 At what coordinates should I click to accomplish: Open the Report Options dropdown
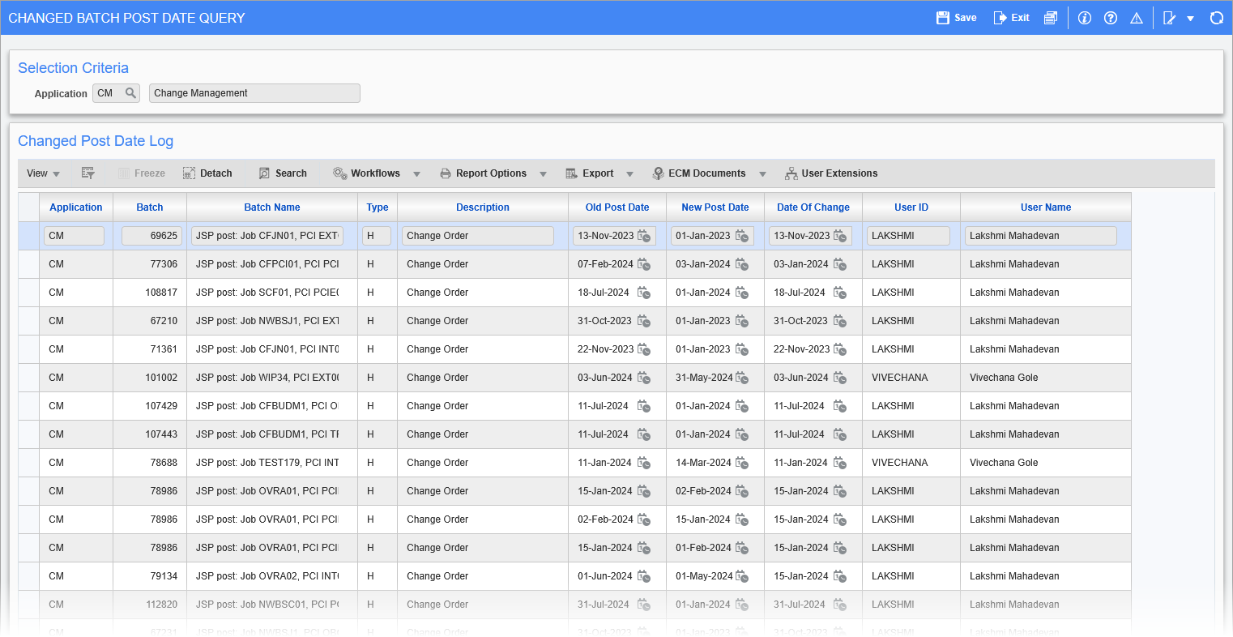tap(493, 173)
